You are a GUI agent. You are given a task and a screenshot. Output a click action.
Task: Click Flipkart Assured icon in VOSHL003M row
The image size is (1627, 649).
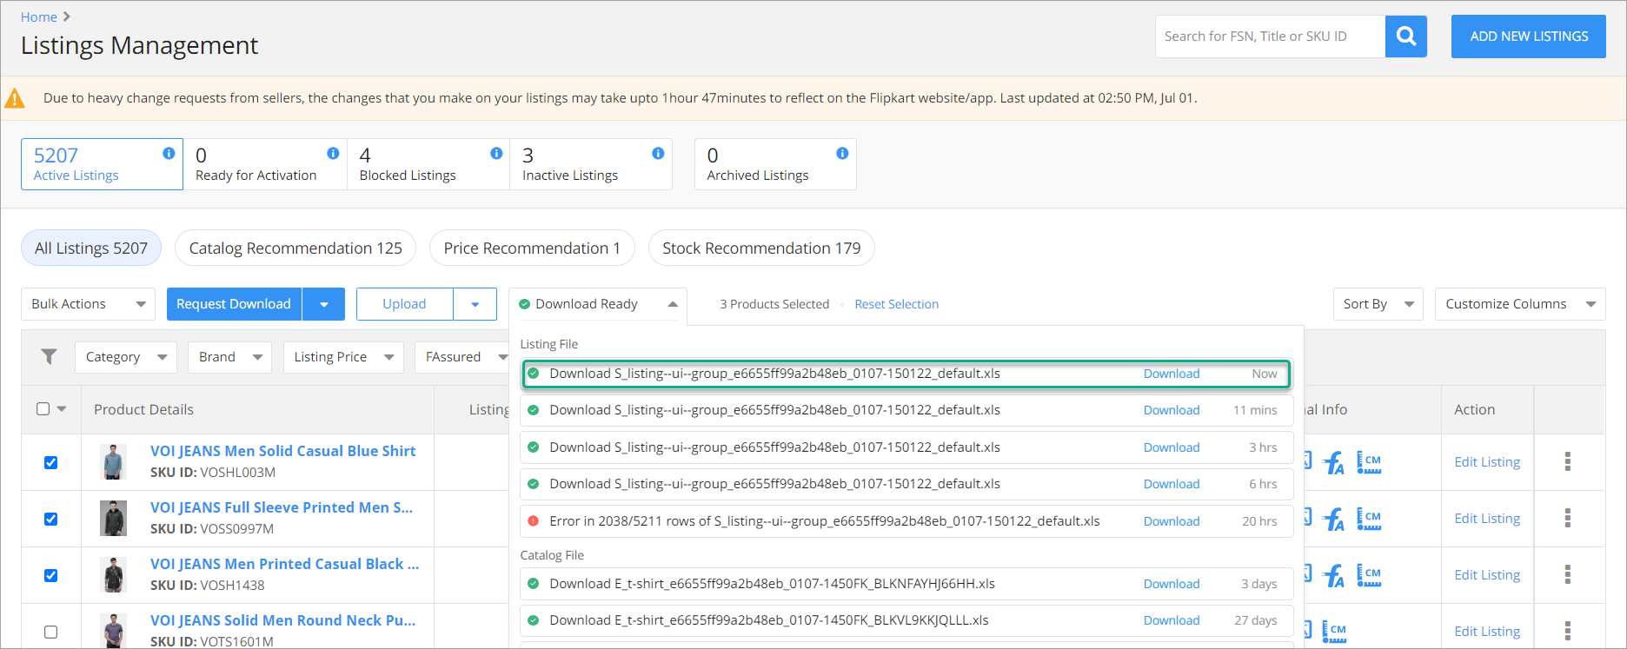[x=1333, y=462]
